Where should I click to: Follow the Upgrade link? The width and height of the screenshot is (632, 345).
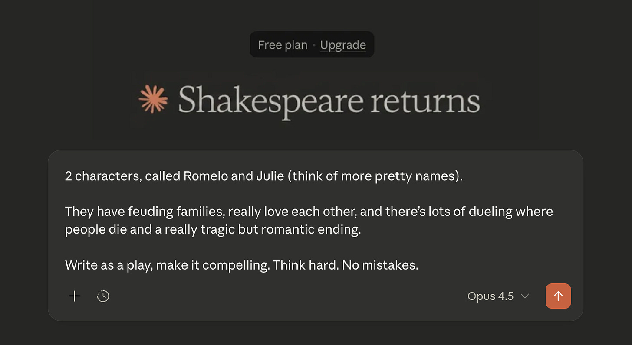click(x=343, y=45)
